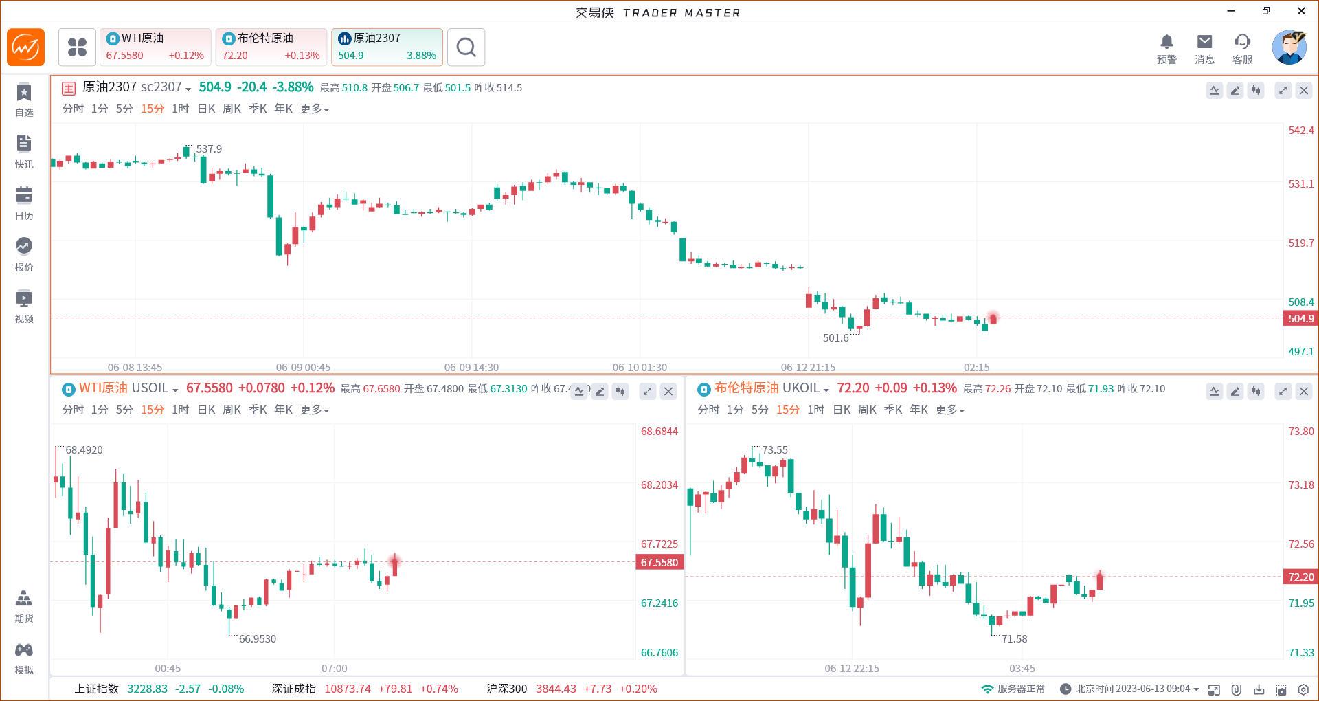
Task: Select drawing pencil tool on 原油2307 chart
Action: pyautogui.click(x=1235, y=90)
